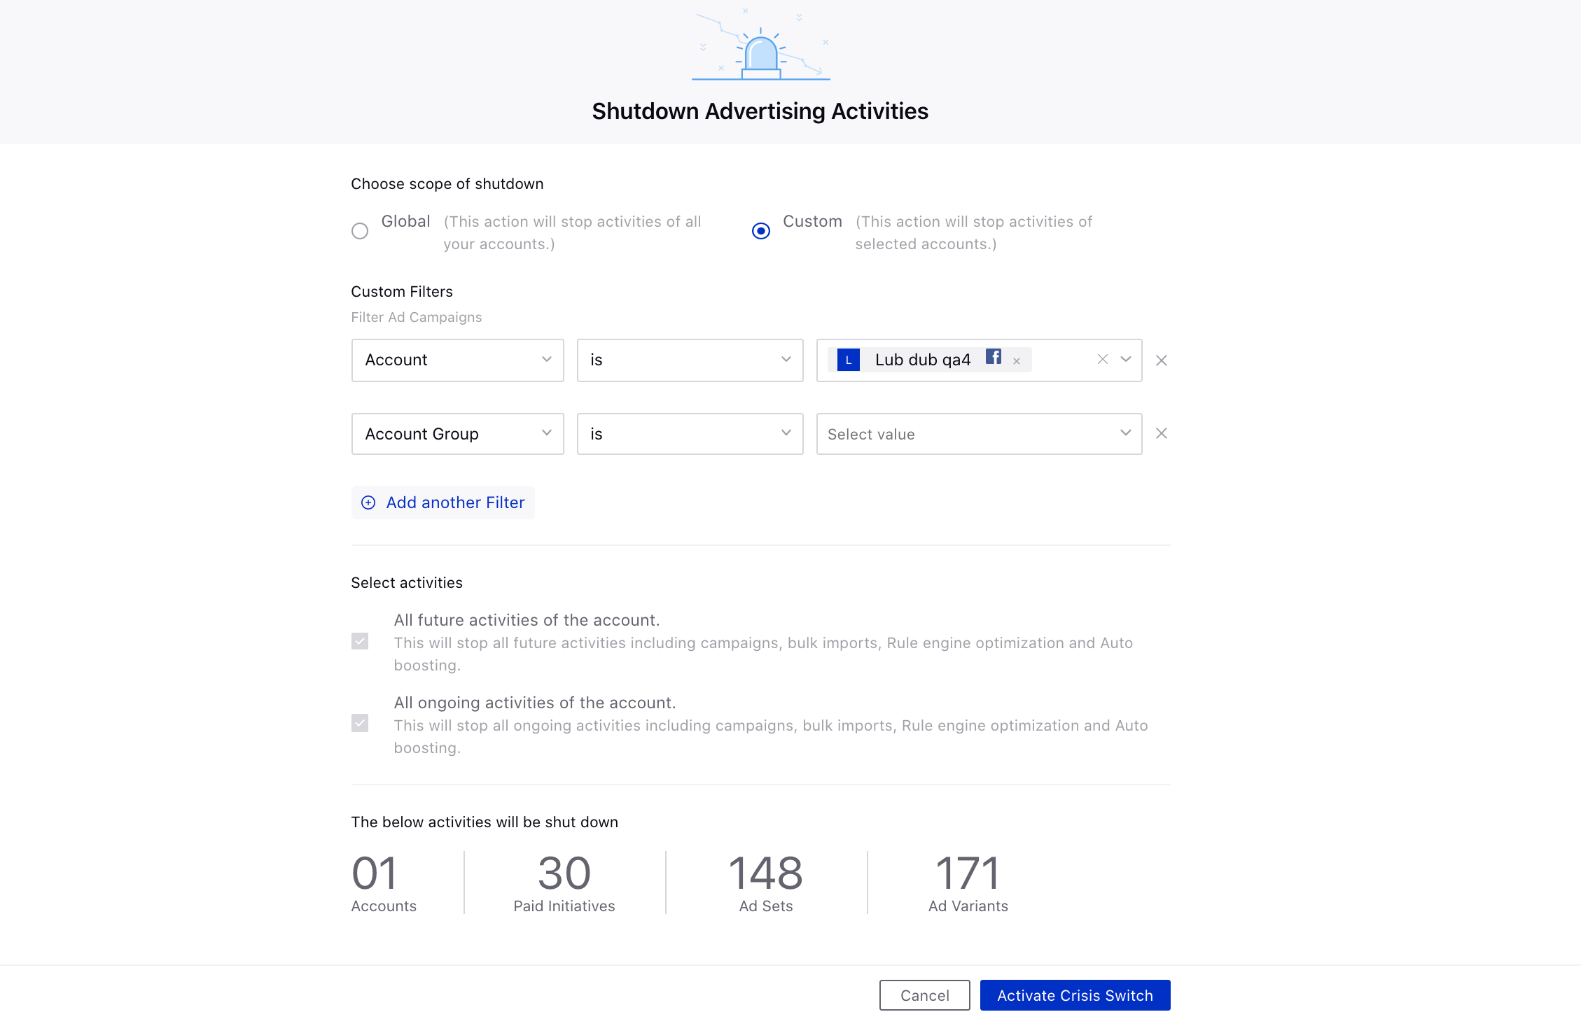Toggle the ongoing activities of the account checkbox
Screen dimensions: 1581x1026
361,723
